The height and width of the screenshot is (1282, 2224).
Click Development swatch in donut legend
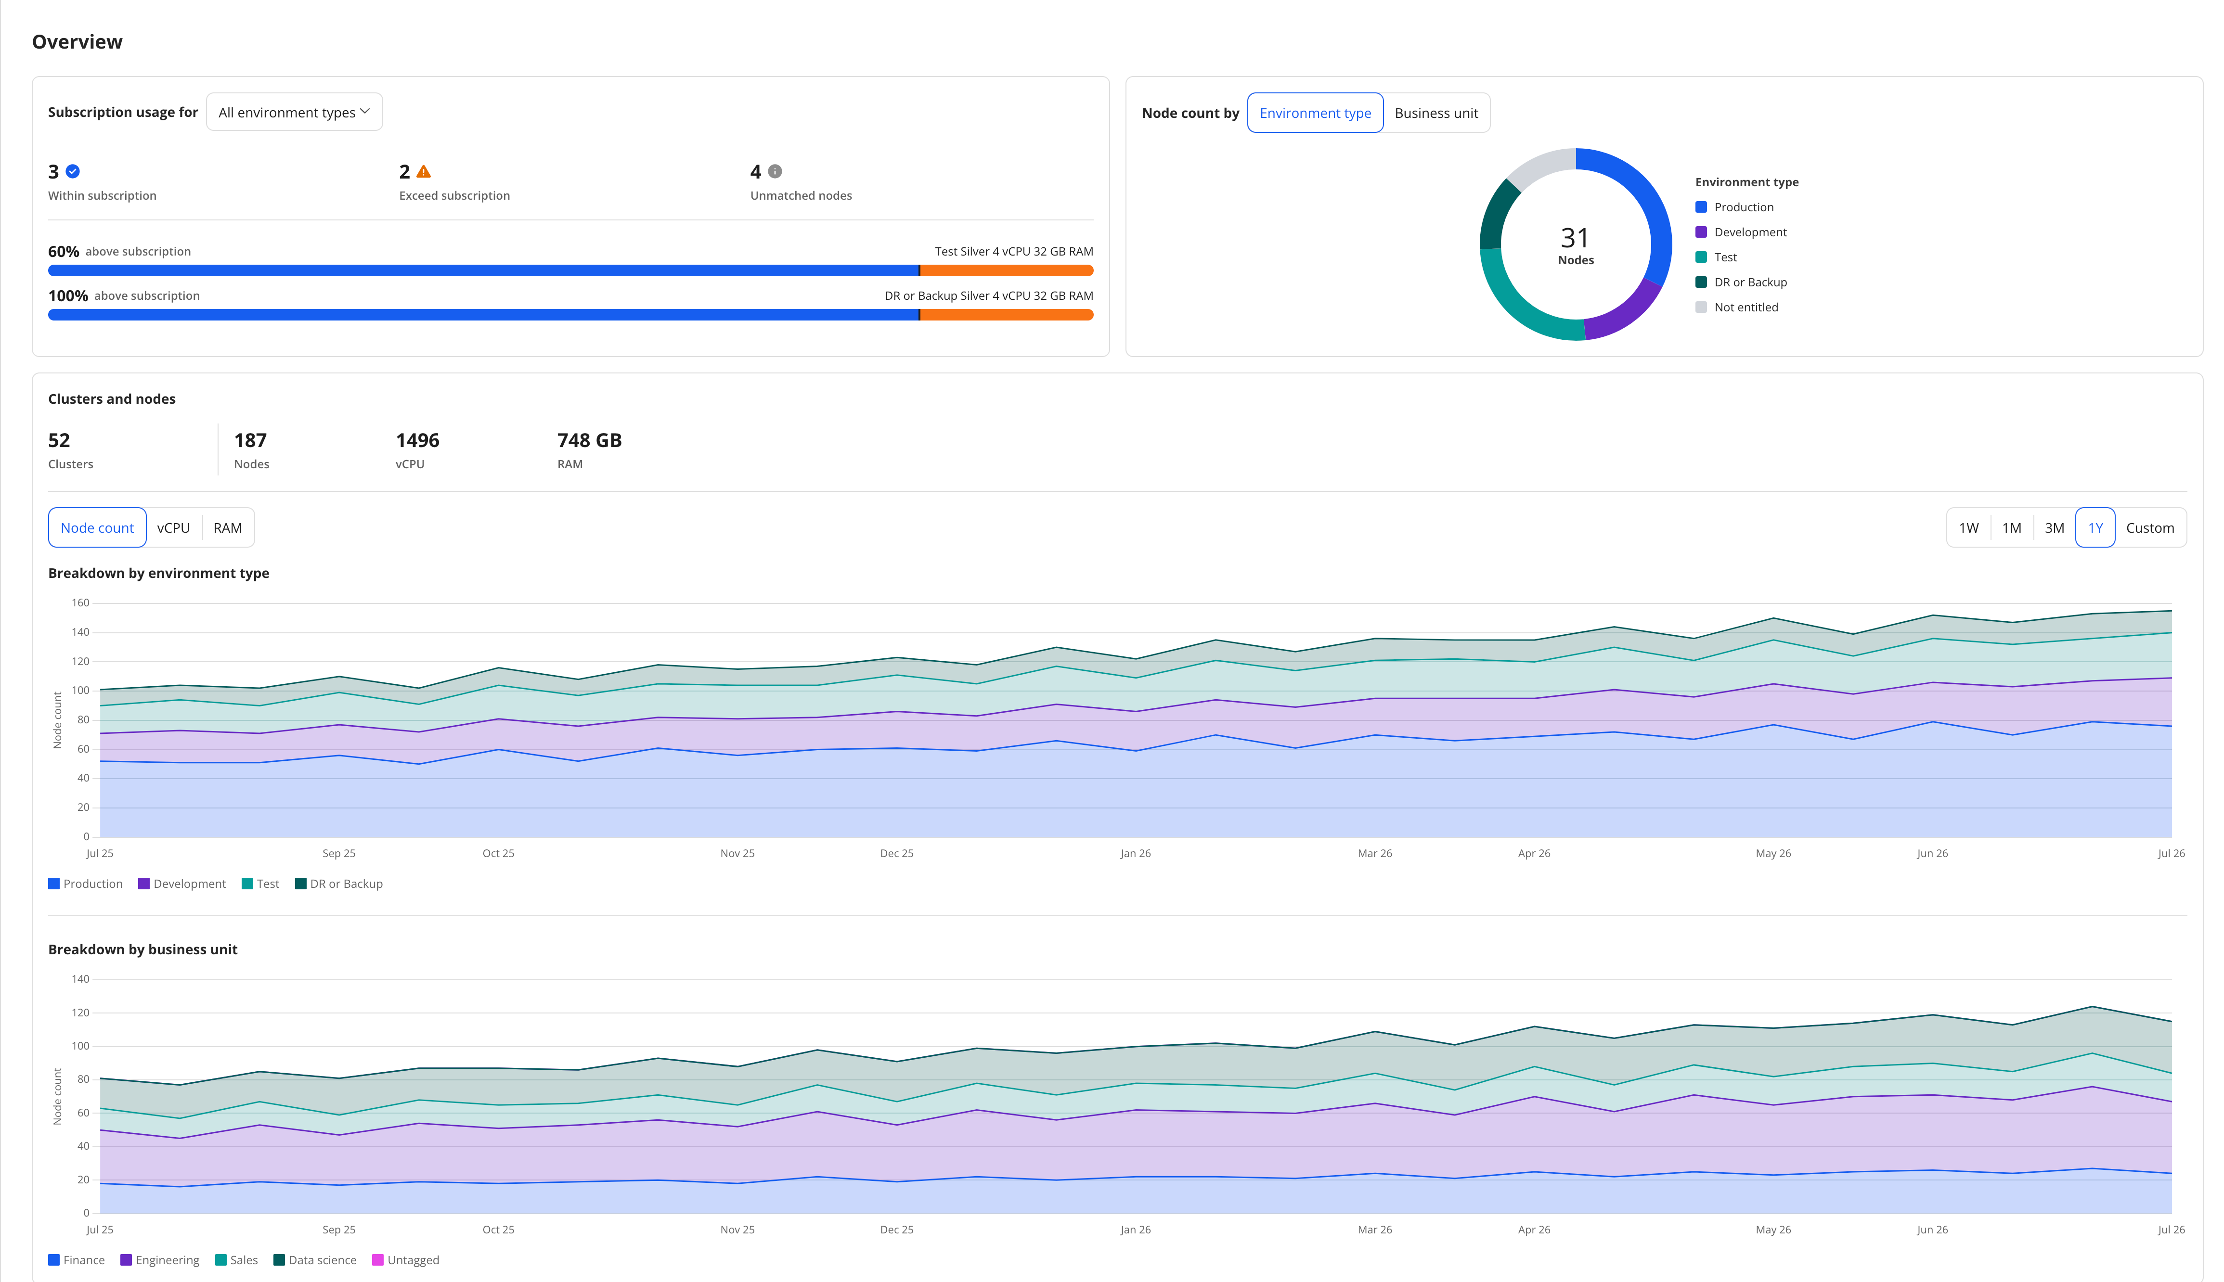click(x=1701, y=232)
